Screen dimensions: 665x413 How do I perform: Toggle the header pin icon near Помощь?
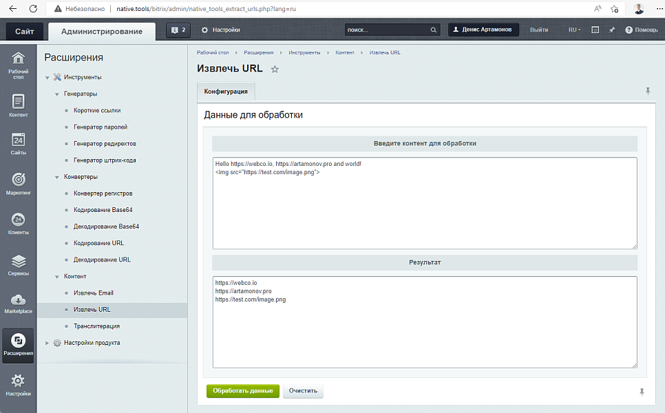click(x=611, y=30)
